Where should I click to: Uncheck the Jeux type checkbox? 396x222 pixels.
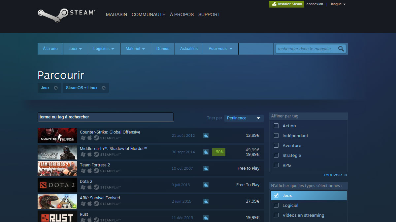(276, 195)
